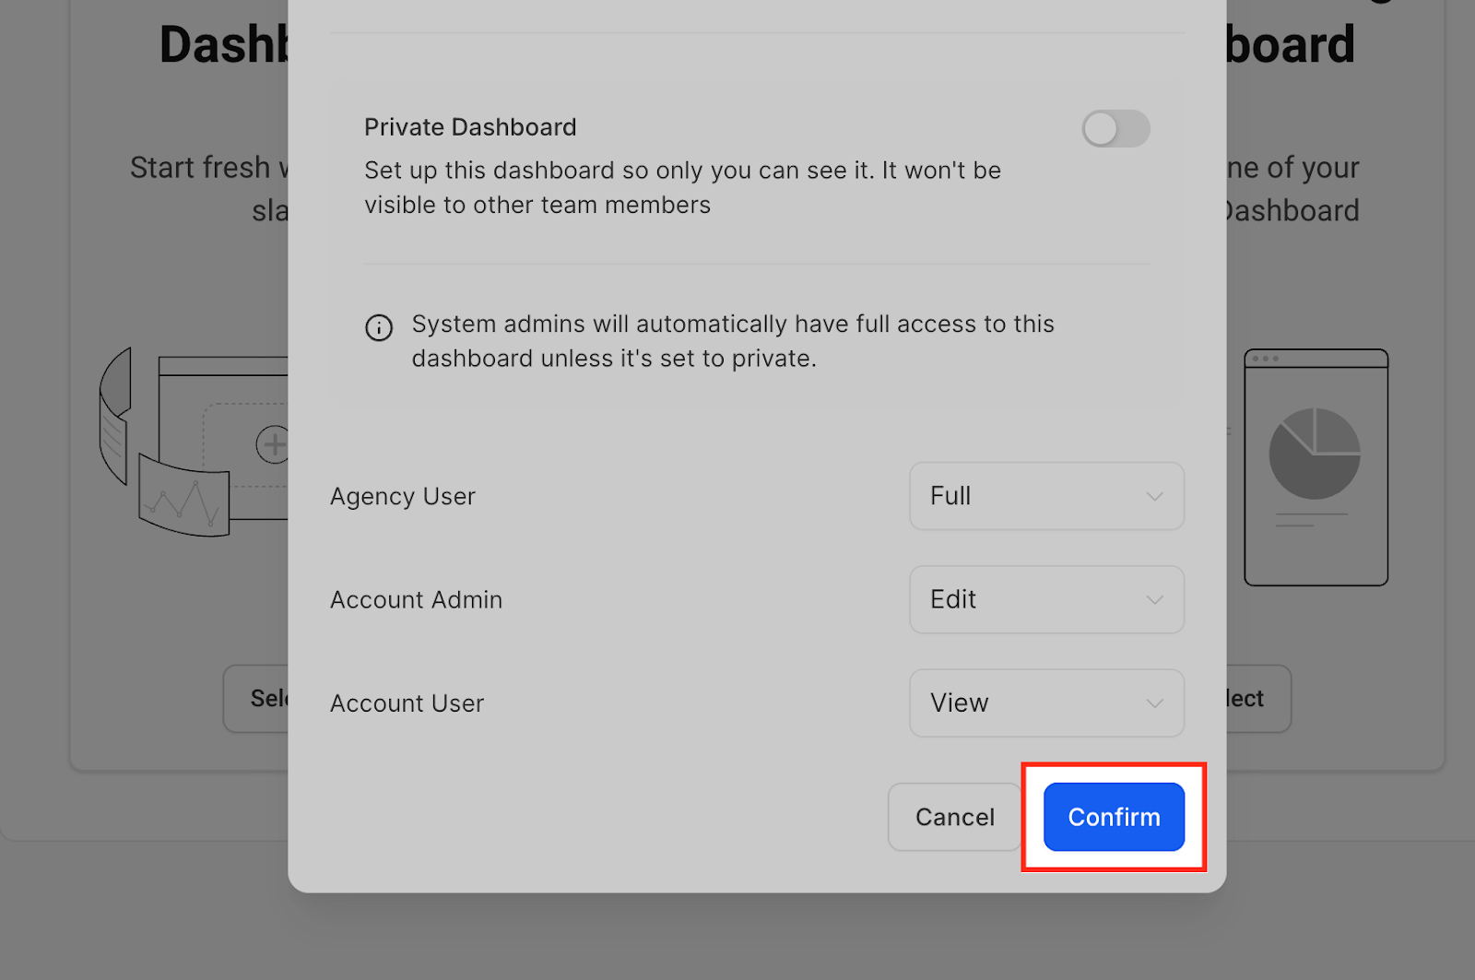Screen dimensions: 1475x980
Task: Open the Account Admin permission dropdown
Action: click(1046, 599)
